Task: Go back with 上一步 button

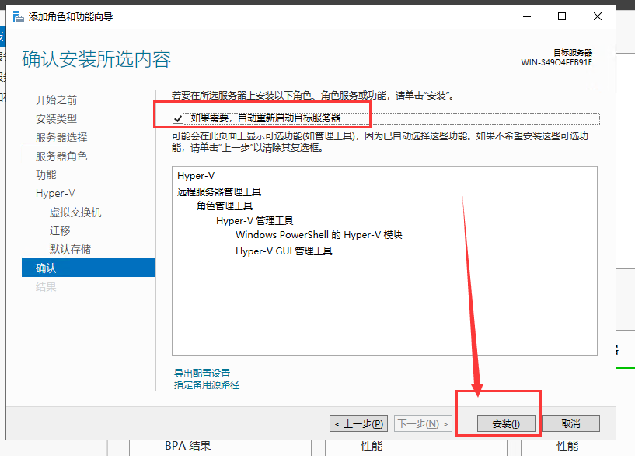Action: coord(358,424)
